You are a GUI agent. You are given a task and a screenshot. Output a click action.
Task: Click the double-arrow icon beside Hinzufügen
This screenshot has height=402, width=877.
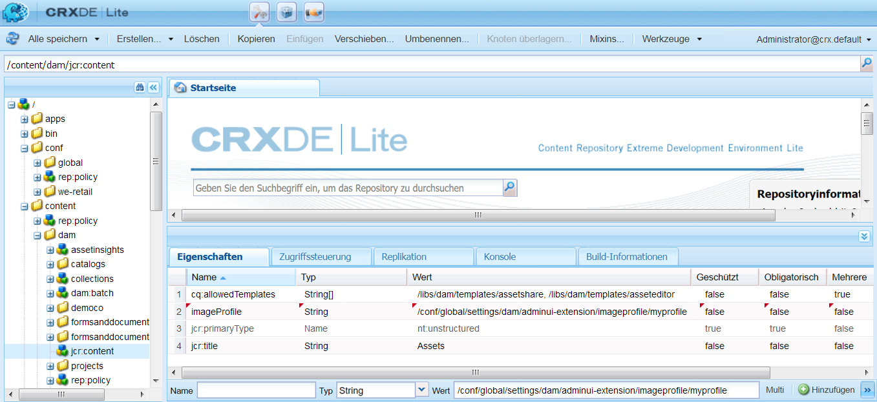(x=867, y=390)
